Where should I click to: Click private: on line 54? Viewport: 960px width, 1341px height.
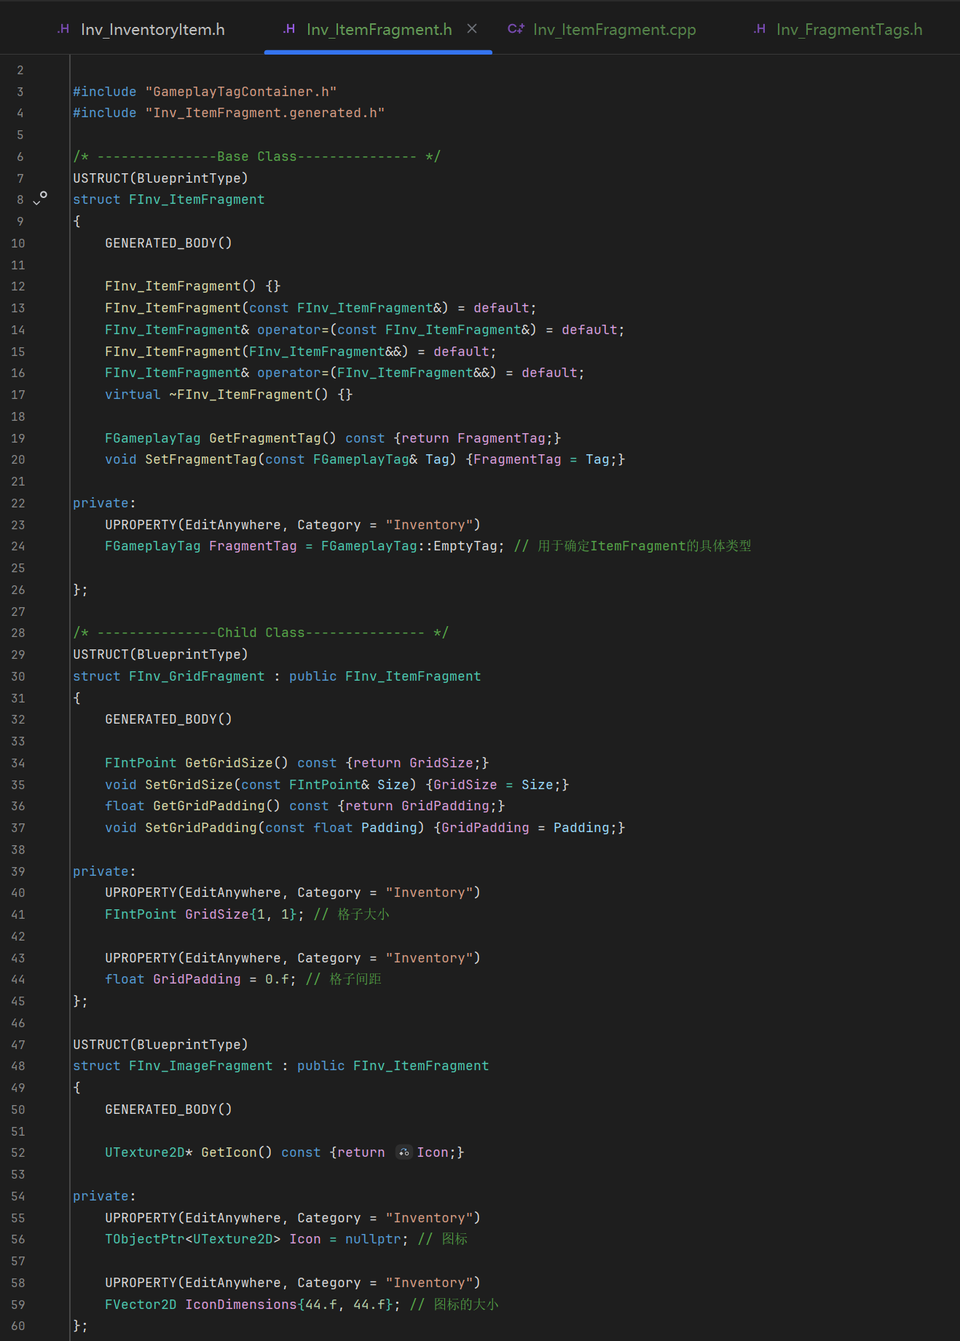[104, 1196]
